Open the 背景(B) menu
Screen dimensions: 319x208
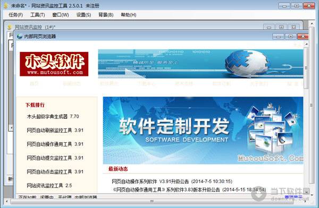(106, 15)
